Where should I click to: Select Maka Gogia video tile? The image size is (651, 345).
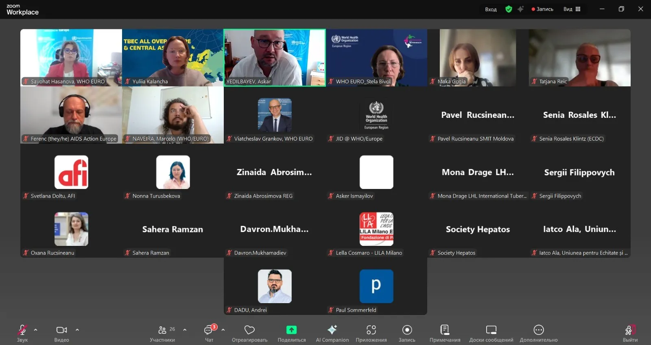pyautogui.click(x=478, y=58)
